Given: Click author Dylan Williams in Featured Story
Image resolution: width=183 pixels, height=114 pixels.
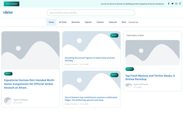Looking at the screenshot, I should click(141, 84).
